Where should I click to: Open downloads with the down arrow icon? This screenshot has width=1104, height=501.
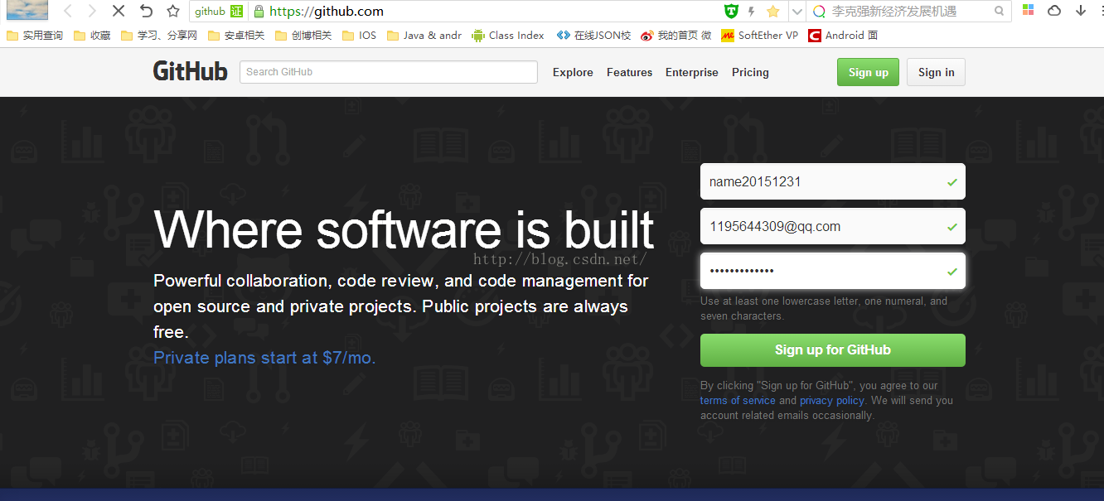coord(1081,11)
